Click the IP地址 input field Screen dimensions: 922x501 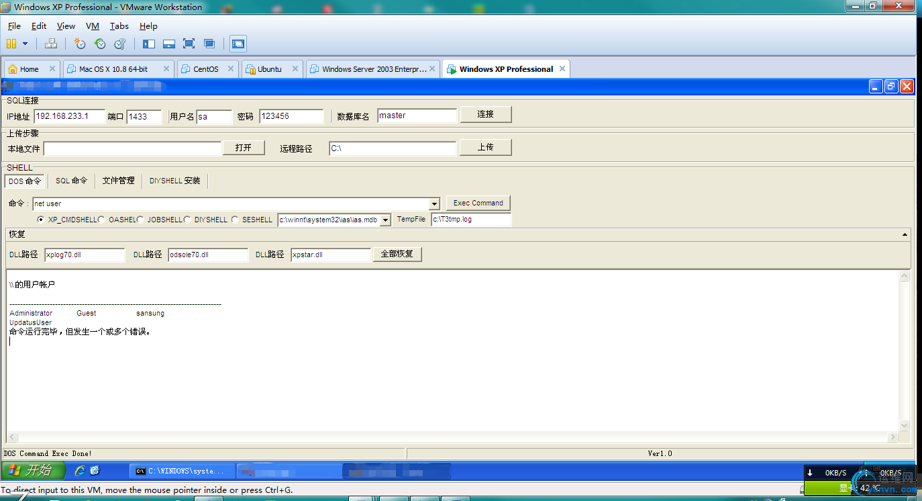point(70,116)
